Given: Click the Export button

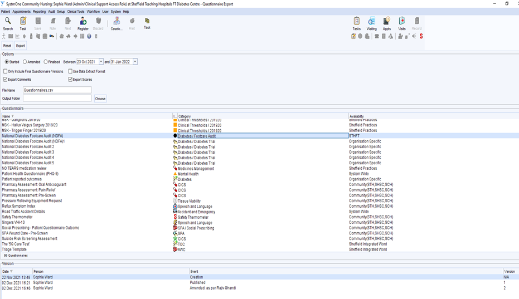Looking at the screenshot, I should pos(21,46).
